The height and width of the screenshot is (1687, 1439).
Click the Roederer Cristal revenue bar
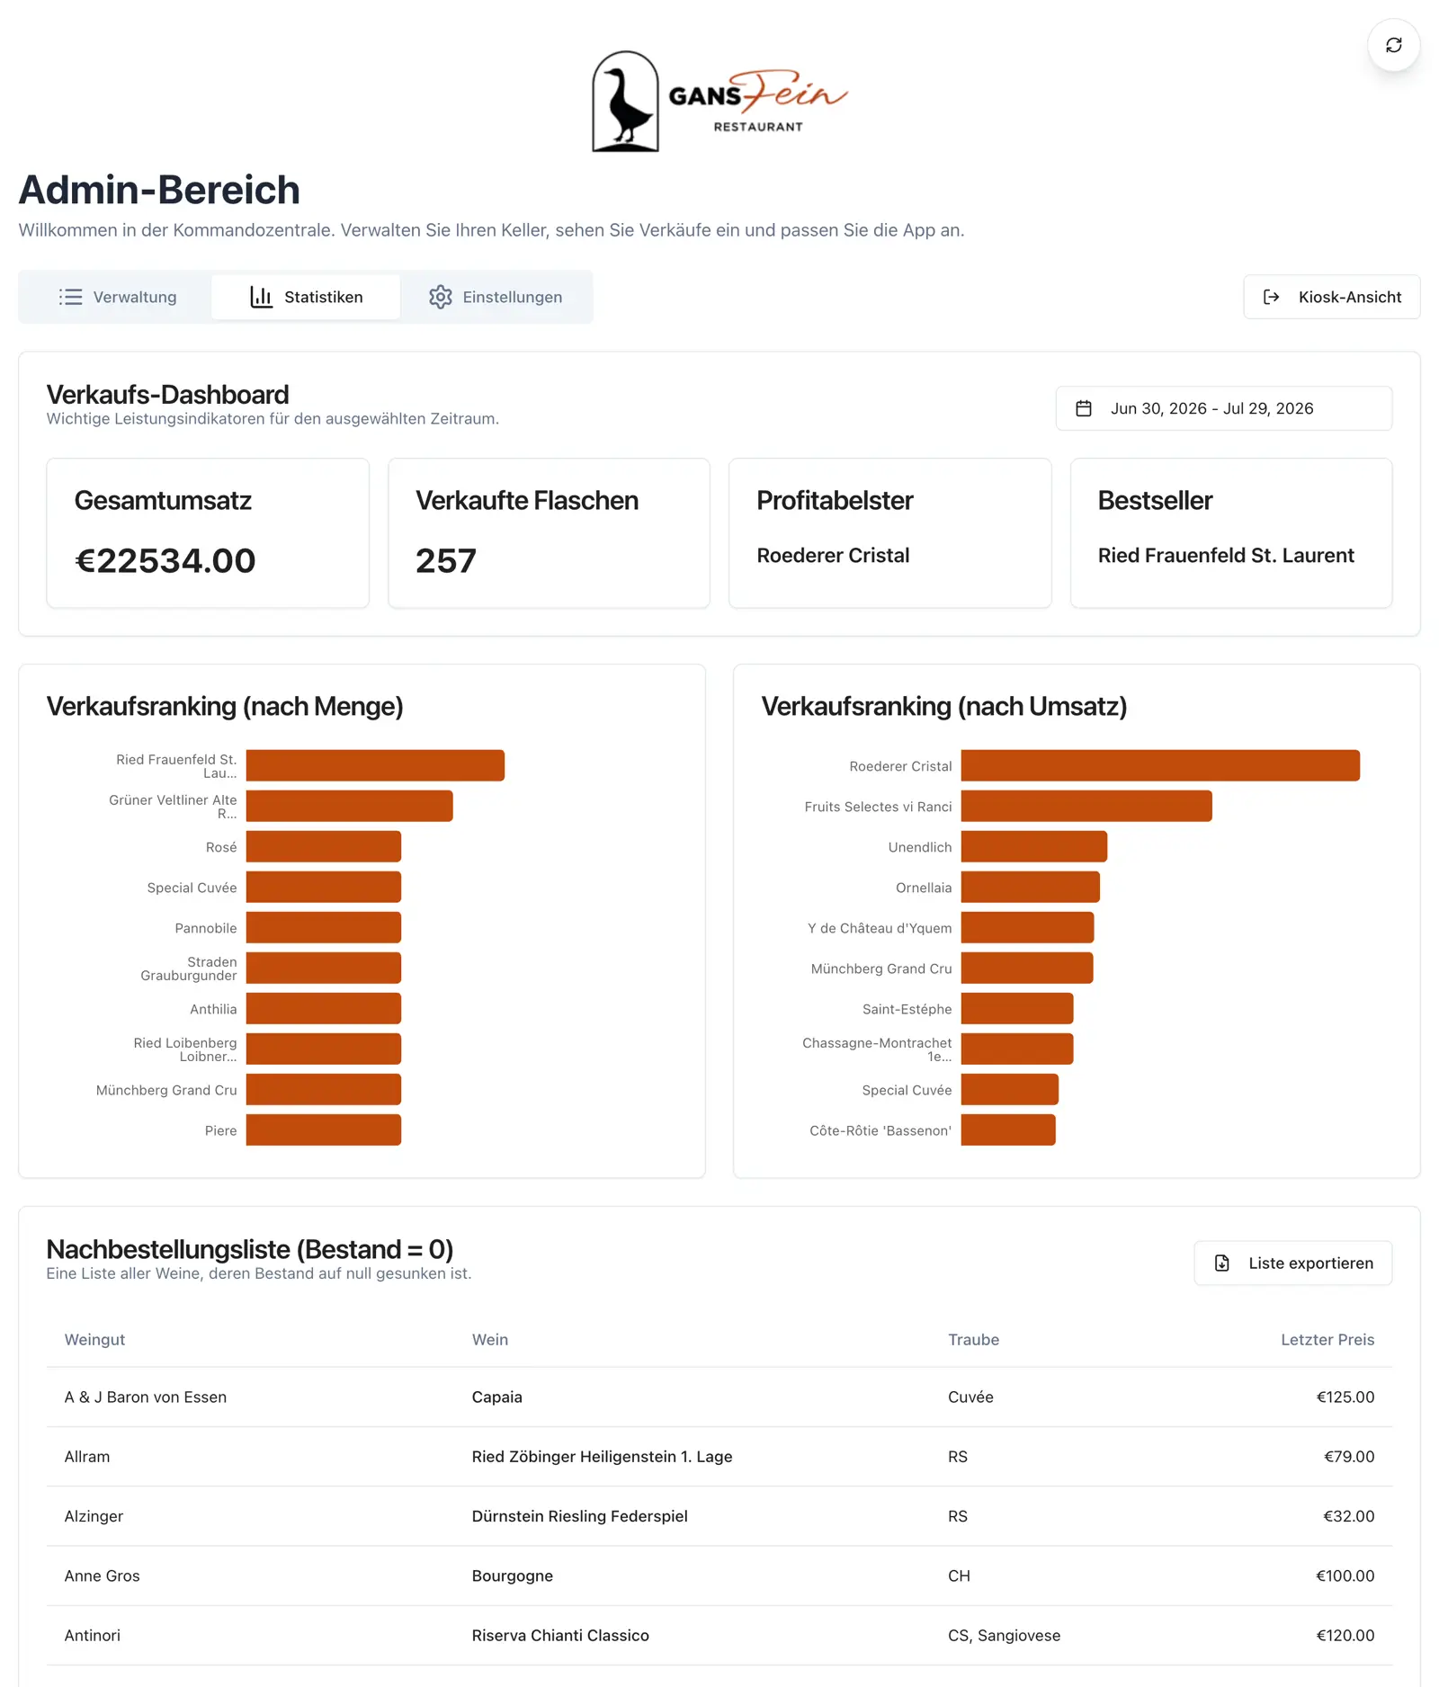tap(1160, 765)
